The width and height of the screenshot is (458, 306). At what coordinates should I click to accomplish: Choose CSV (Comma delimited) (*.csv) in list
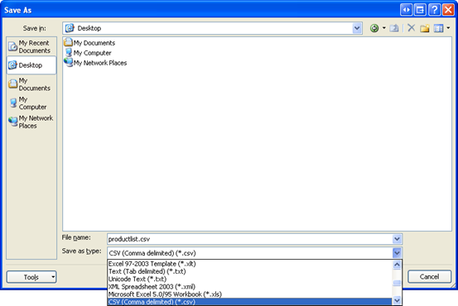(x=250, y=302)
